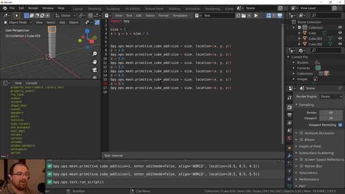Open Object Mode dropdown
Screen dimensions: 345x194
click(18, 23)
